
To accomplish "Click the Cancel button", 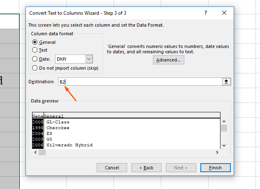I will 112,168.
